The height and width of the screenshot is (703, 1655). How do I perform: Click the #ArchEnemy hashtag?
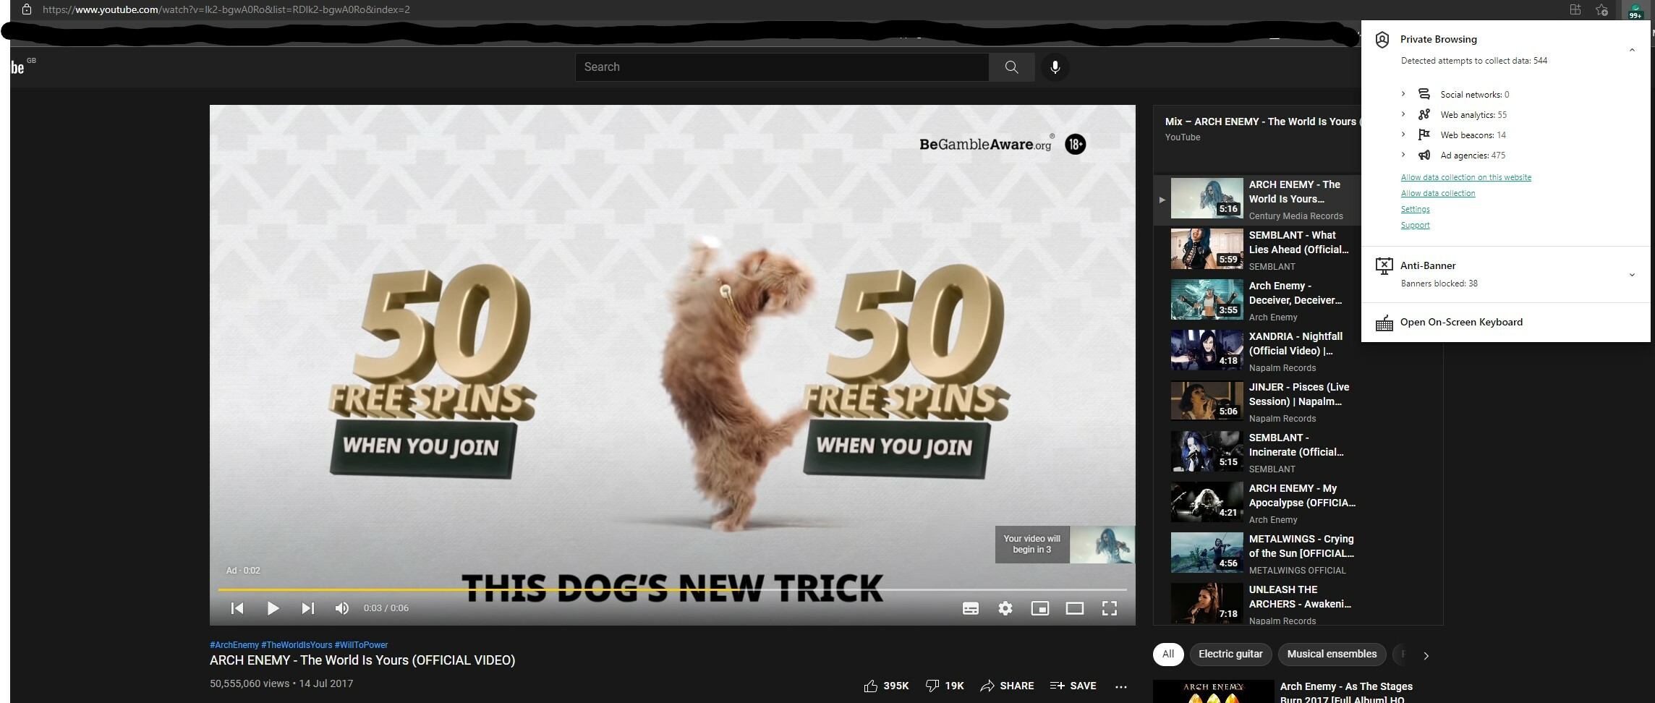click(234, 645)
